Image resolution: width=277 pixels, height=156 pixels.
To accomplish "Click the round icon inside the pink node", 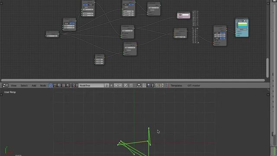I will [180, 15].
